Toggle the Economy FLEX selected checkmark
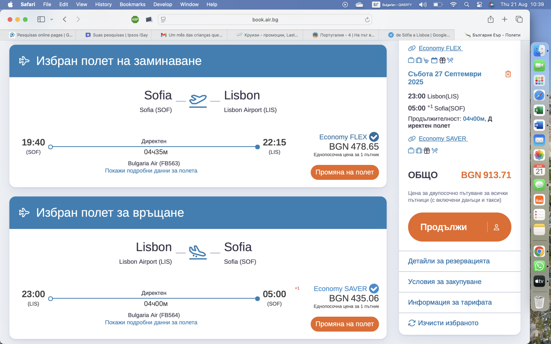The width and height of the screenshot is (551, 344). click(x=374, y=137)
